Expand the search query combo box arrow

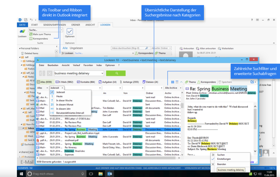[102, 73]
